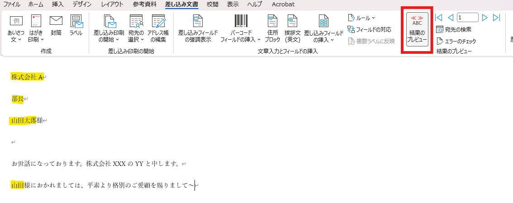The height and width of the screenshot is (203, 513).
Task: Switch to the 挿入 tab
Action: click(x=57, y=5)
